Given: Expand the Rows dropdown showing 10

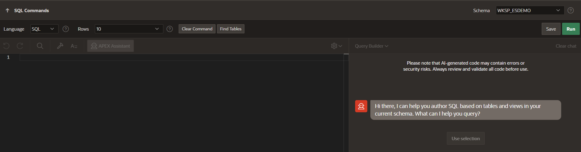Looking at the screenshot, I should pos(129,29).
